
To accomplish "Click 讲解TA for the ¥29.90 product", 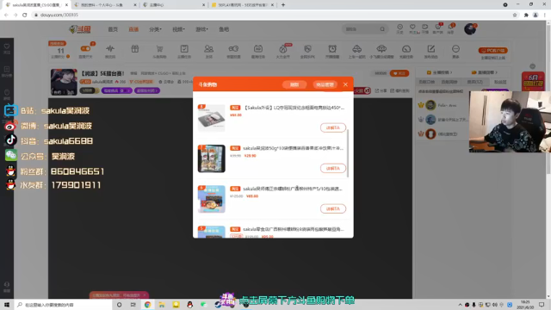I will [x=333, y=168].
